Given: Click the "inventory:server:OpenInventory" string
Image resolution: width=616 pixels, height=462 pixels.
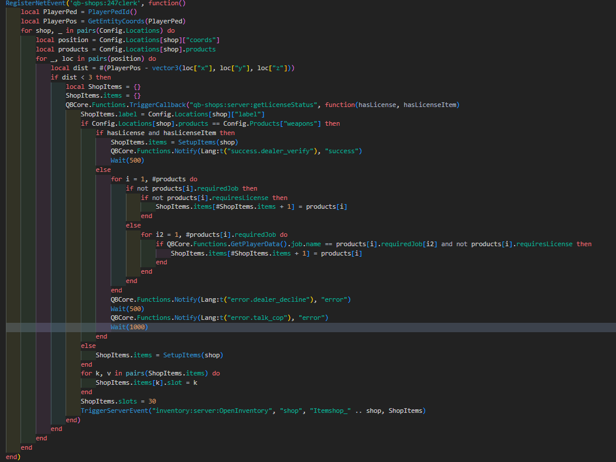Looking at the screenshot, I should pyautogui.click(x=211, y=411).
